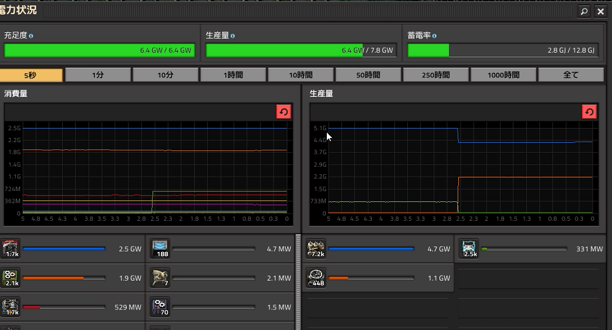Click the blue 2.5 GW consumption bar

tap(64, 249)
